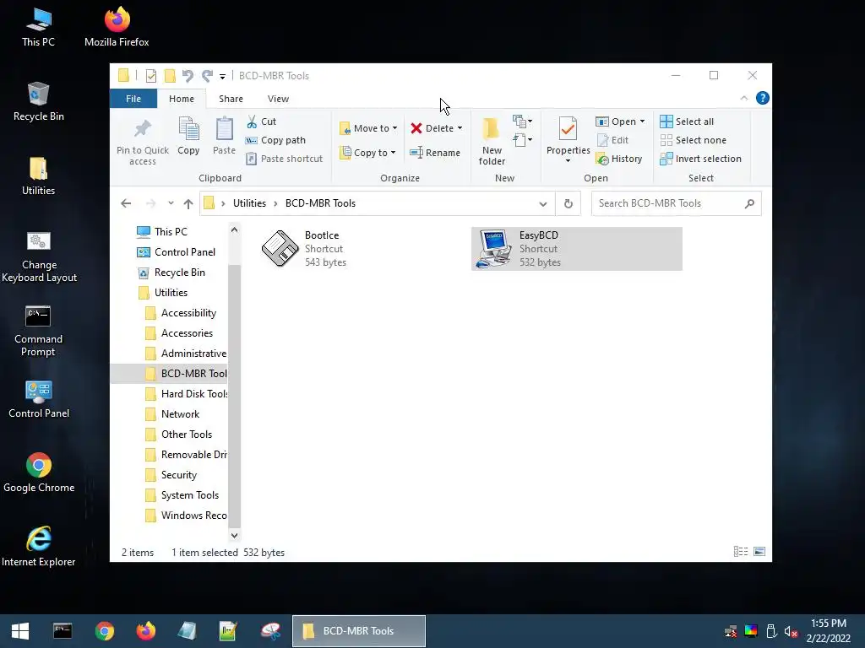Click the Paste shortcut button
This screenshot has height=648, width=865.
pyautogui.click(x=284, y=159)
